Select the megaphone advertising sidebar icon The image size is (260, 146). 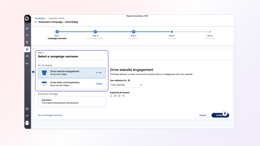click(x=27, y=56)
